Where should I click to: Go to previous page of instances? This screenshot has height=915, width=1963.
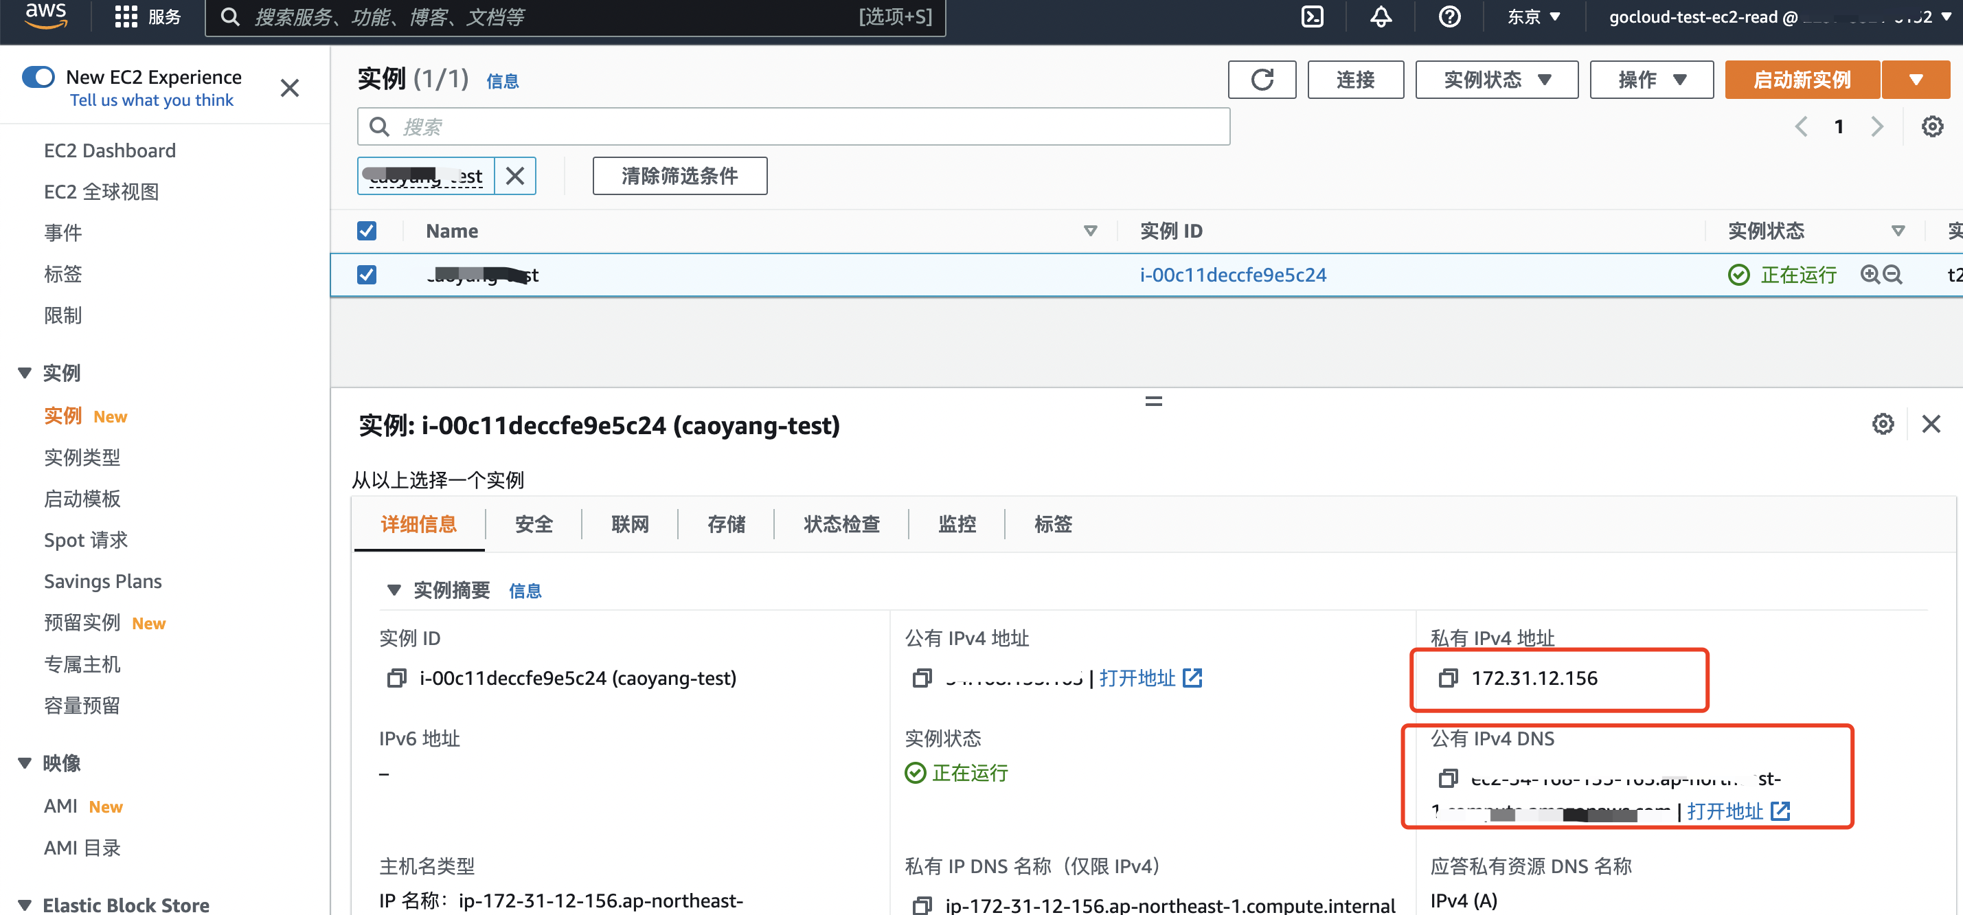point(1801,126)
